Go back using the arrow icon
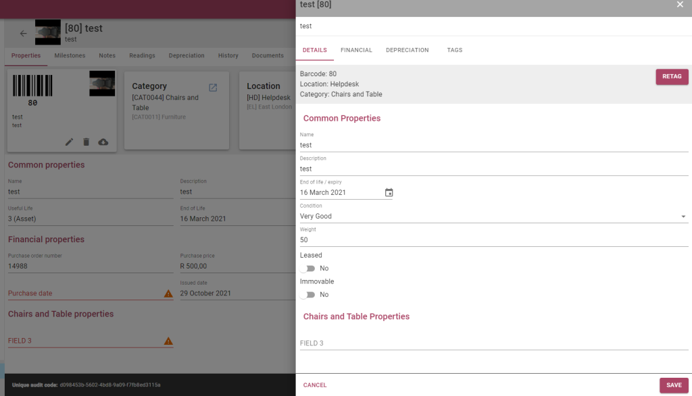Viewport: 692px width, 396px height. (x=24, y=33)
